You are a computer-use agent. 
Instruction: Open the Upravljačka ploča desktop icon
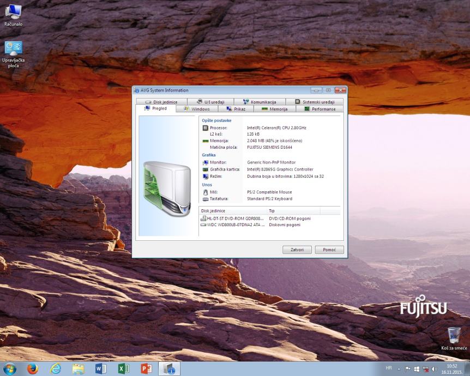click(13, 54)
